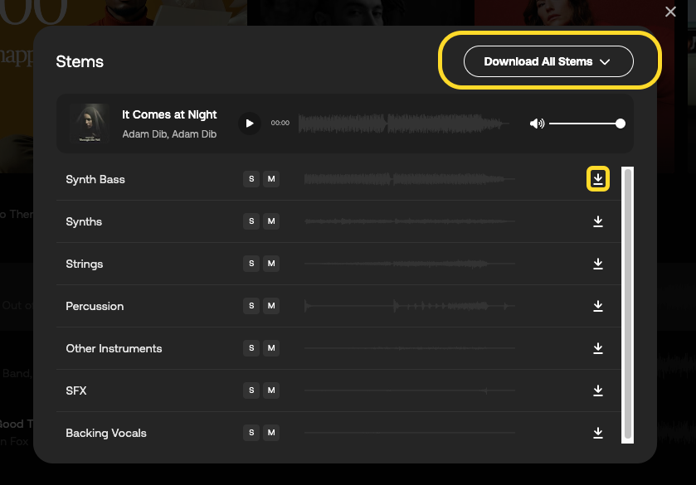Download the SFX stem
Image resolution: width=696 pixels, height=485 pixels.
[598, 390]
